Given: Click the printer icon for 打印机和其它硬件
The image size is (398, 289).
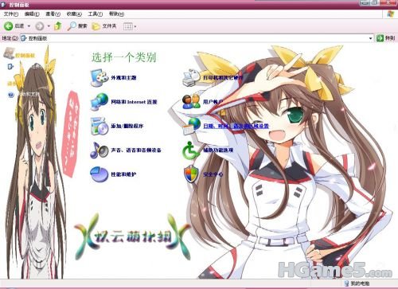Looking at the screenshot, I should tap(191, 77).
